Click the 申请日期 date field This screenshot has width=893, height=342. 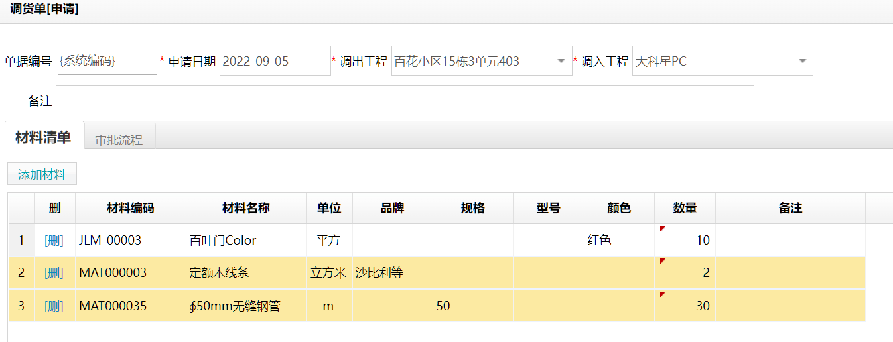click(275, 61)
